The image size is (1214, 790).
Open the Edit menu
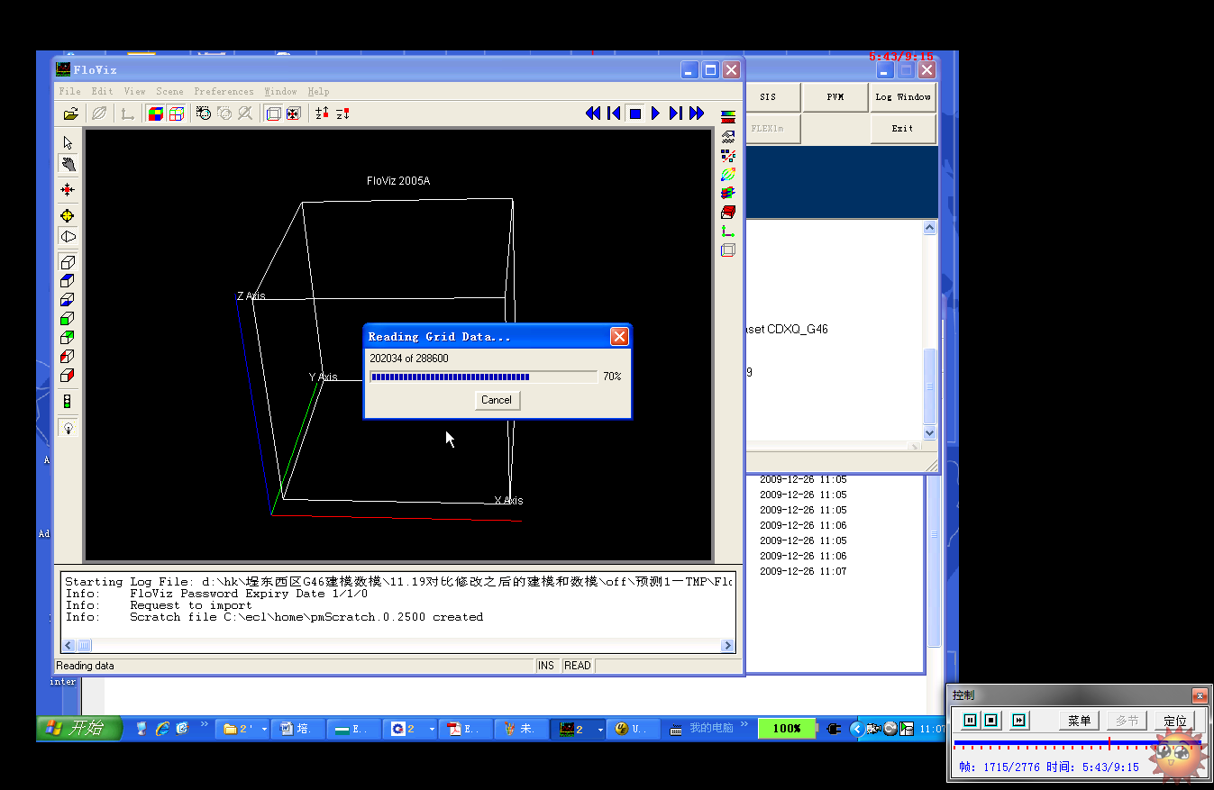(102, 91)
